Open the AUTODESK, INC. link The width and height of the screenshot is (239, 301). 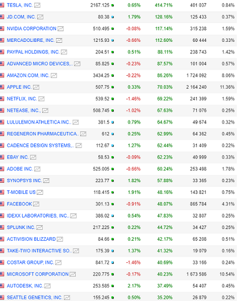point(25,286)
